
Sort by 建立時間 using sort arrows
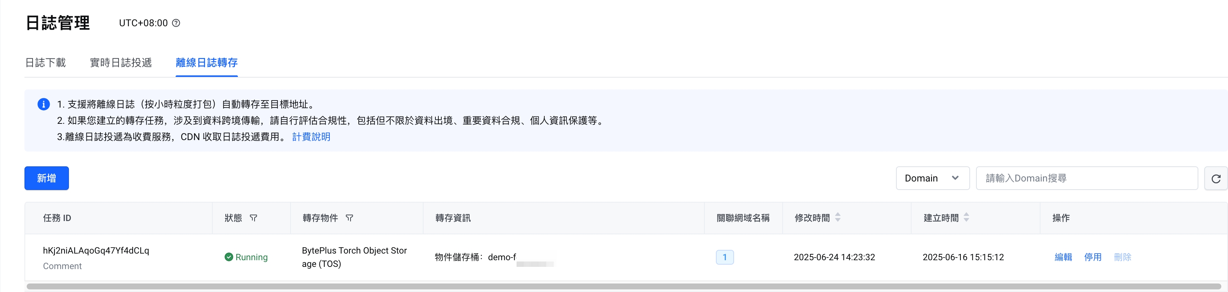coord(966,217)
